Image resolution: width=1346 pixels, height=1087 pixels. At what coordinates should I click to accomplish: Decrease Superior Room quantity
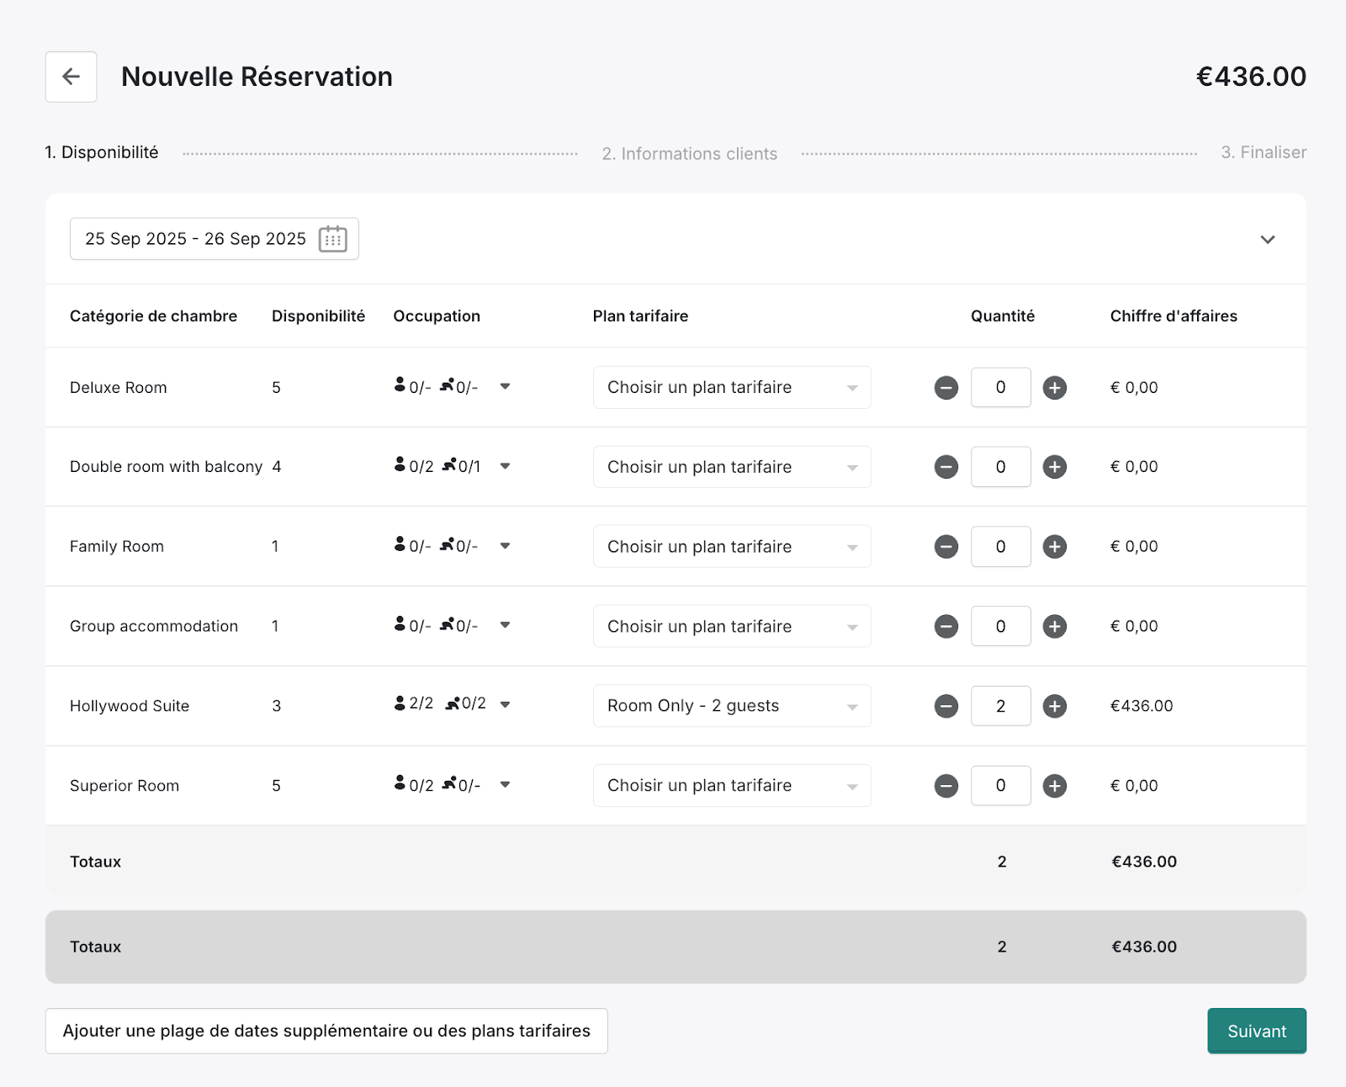(946, 786)
